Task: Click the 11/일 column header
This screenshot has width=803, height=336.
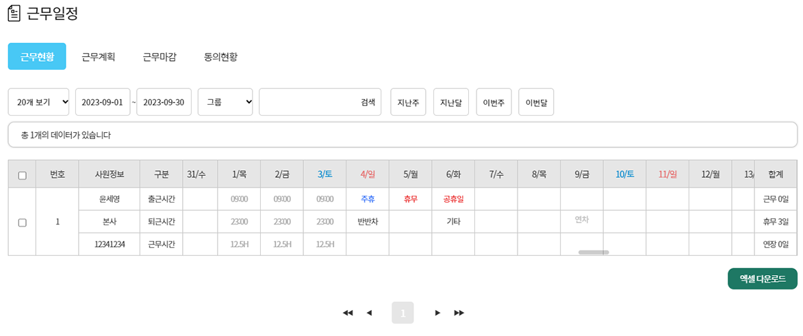Action: [x=667, y=174]
